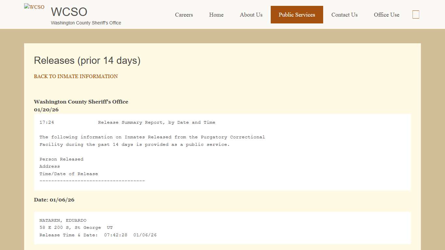Navigate to the Office Use section
The height and width of the screenshot is (250, 445).
tap(386, 15)
